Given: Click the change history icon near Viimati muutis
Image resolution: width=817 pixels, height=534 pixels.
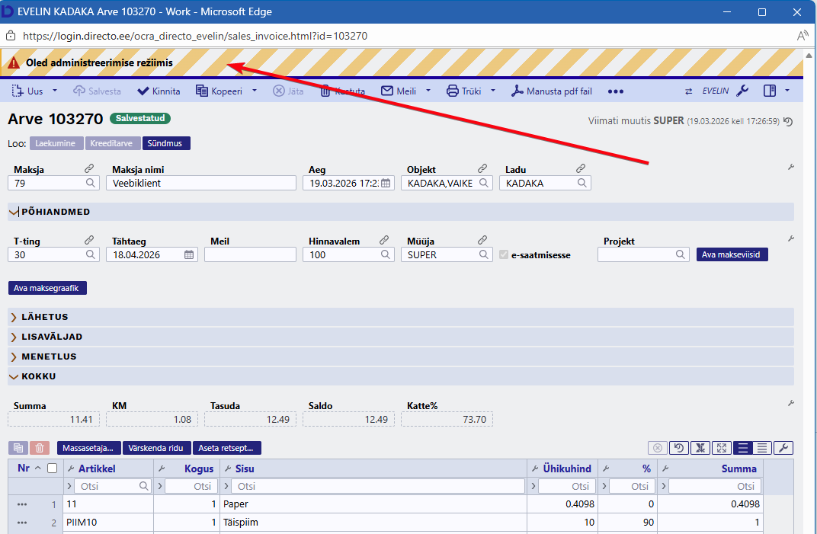Looking at the screenshot, I should tap(788, 121).
